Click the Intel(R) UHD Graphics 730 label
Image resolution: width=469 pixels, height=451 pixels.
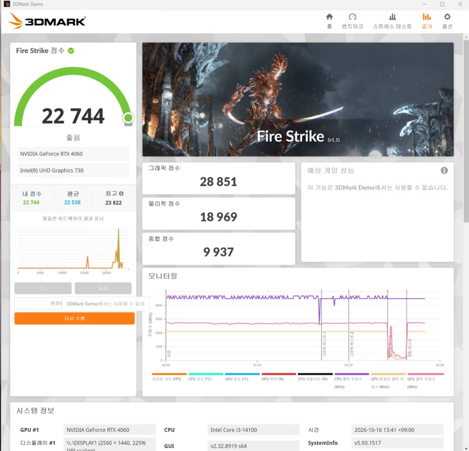(x=73, y=170)
